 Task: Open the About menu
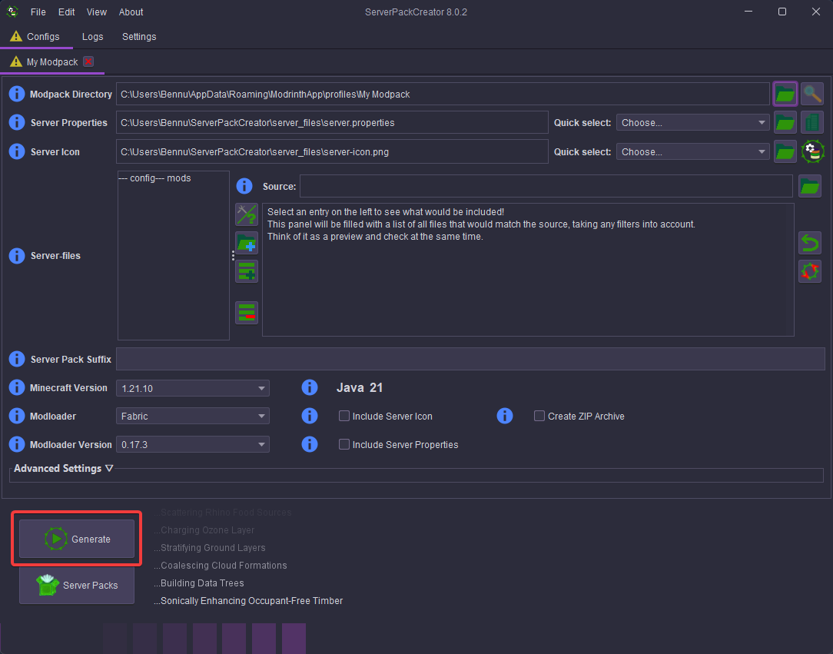pyautogui.click(x=131, y=12)
